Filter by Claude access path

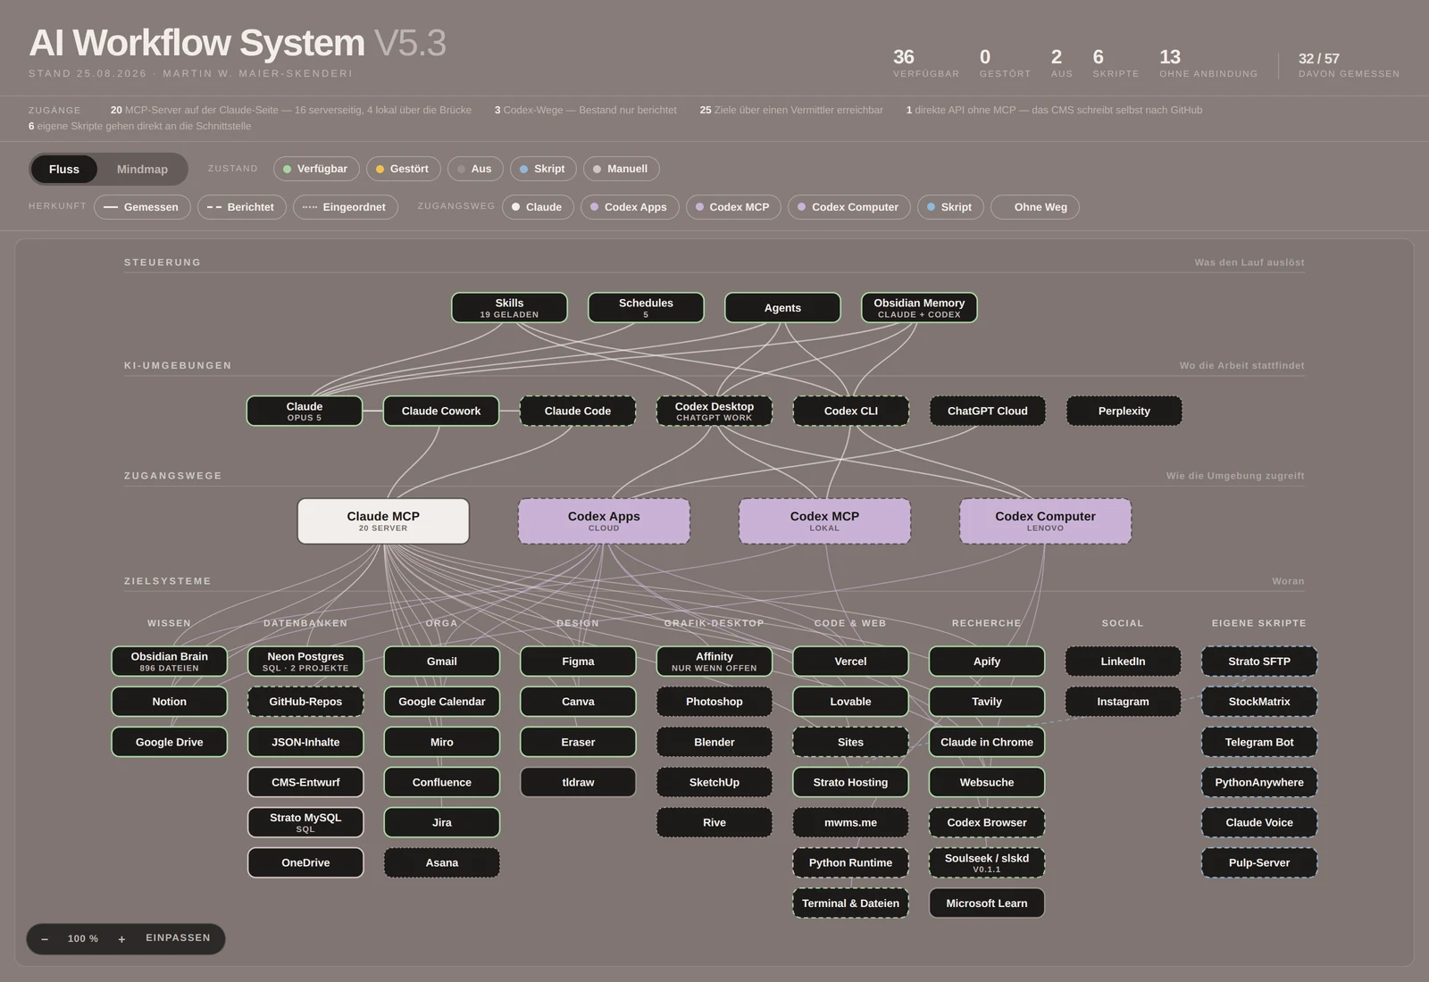pyautogui.click(x=538, y=207)
